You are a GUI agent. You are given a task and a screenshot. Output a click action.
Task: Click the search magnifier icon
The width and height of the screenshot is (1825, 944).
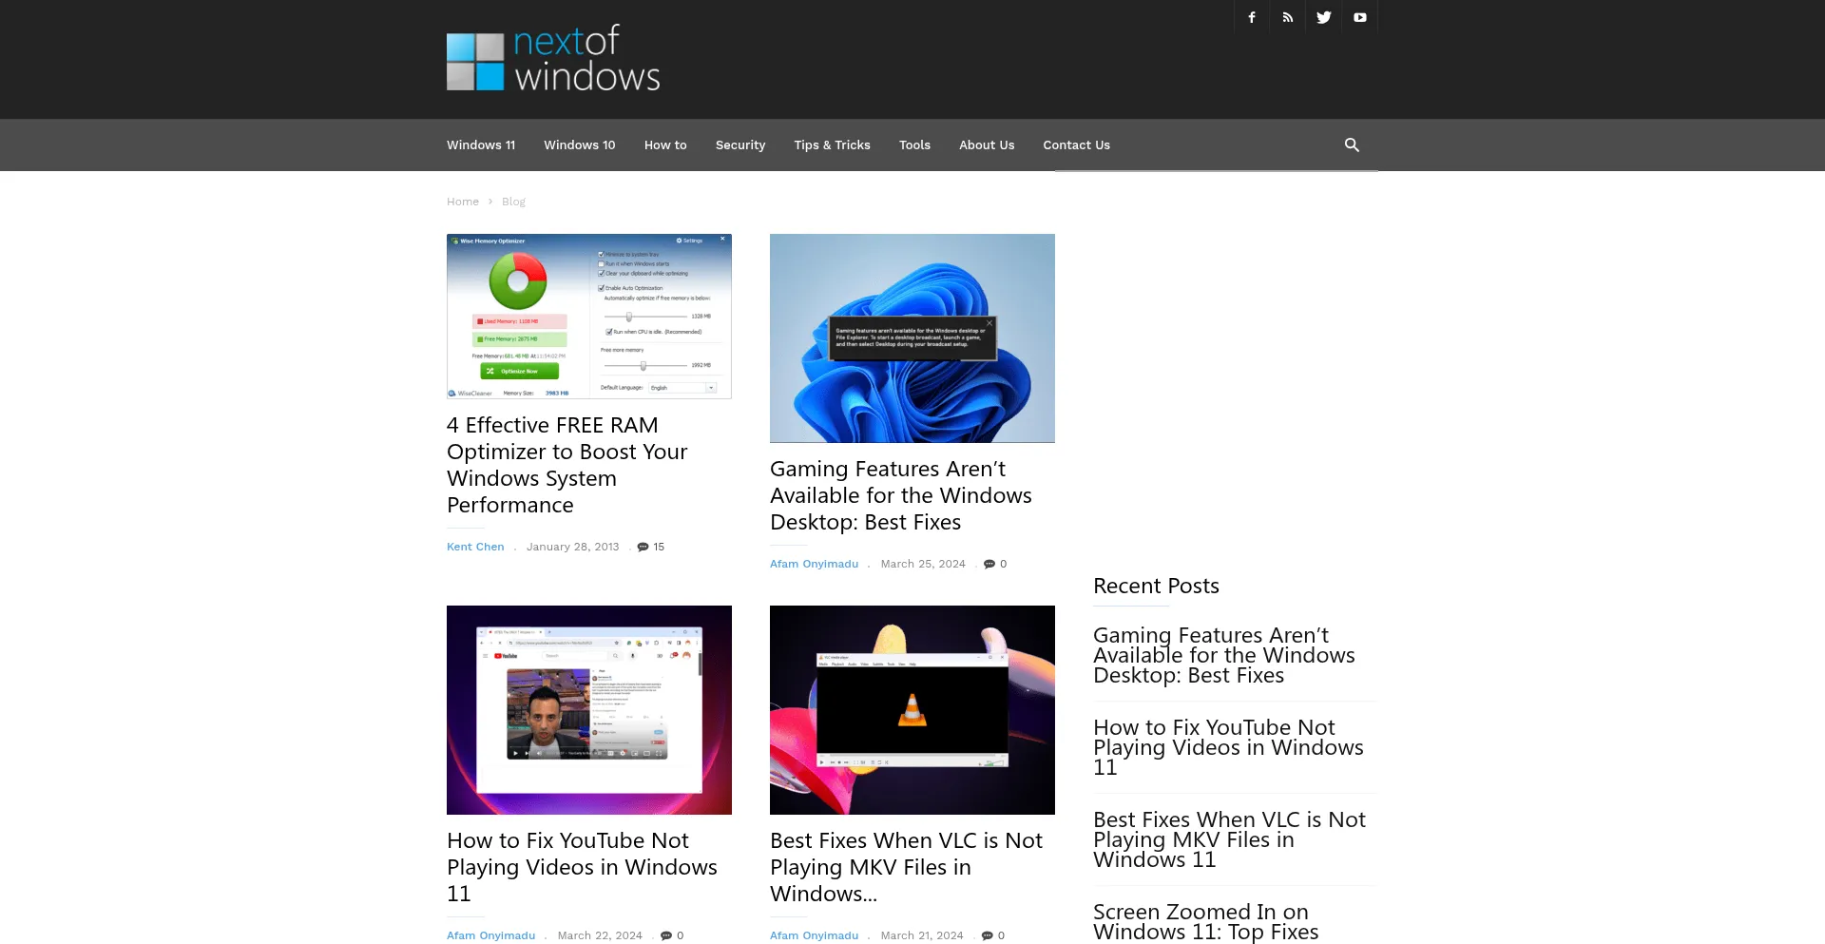tap(1352, 144)
